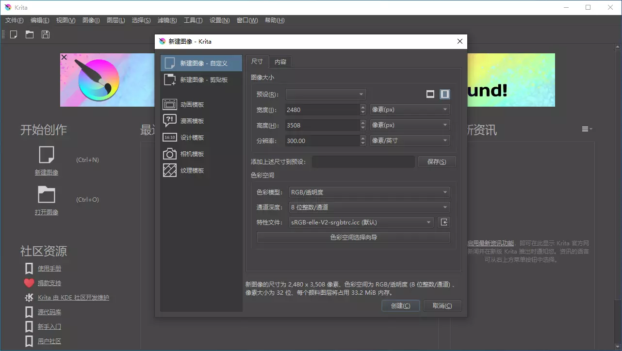This screenshot has width=622, height=351.
Task: Open the 通道深度 channel depth dropdown
Action: pyautogui.click(x=369, y=207)
